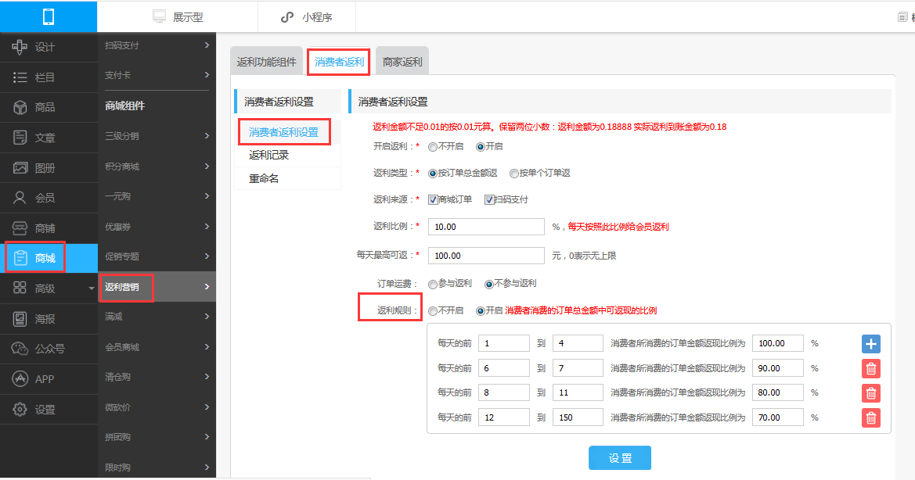Screen dimensions: 915x480
Task: Delete the 12 到 150 rule row
Action: [x=870, y=417]
